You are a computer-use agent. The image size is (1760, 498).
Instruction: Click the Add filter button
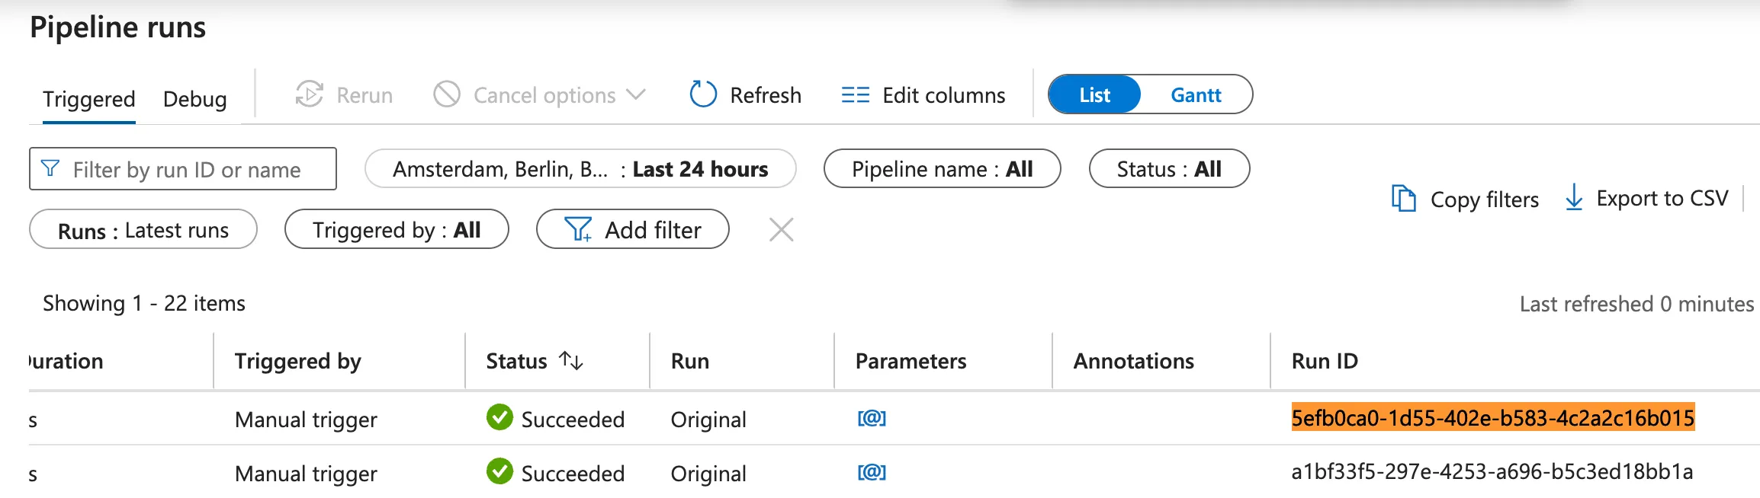click(632, 230)
